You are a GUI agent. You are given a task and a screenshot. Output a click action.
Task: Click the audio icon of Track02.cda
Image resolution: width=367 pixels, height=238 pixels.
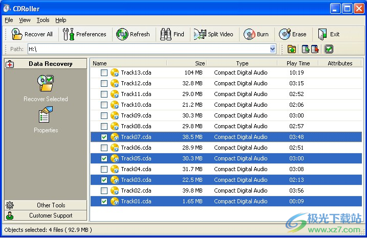pos(115,191)
